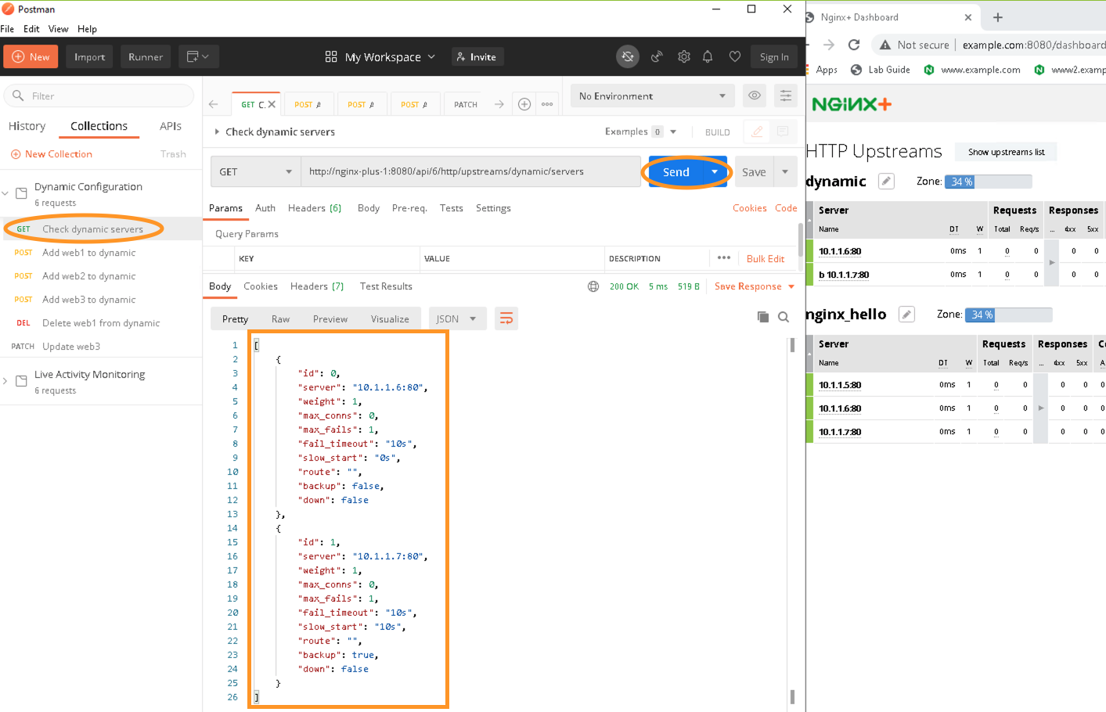Select Preview response view
This screenshot has width=1106, height=712.
tap(330, 318)
